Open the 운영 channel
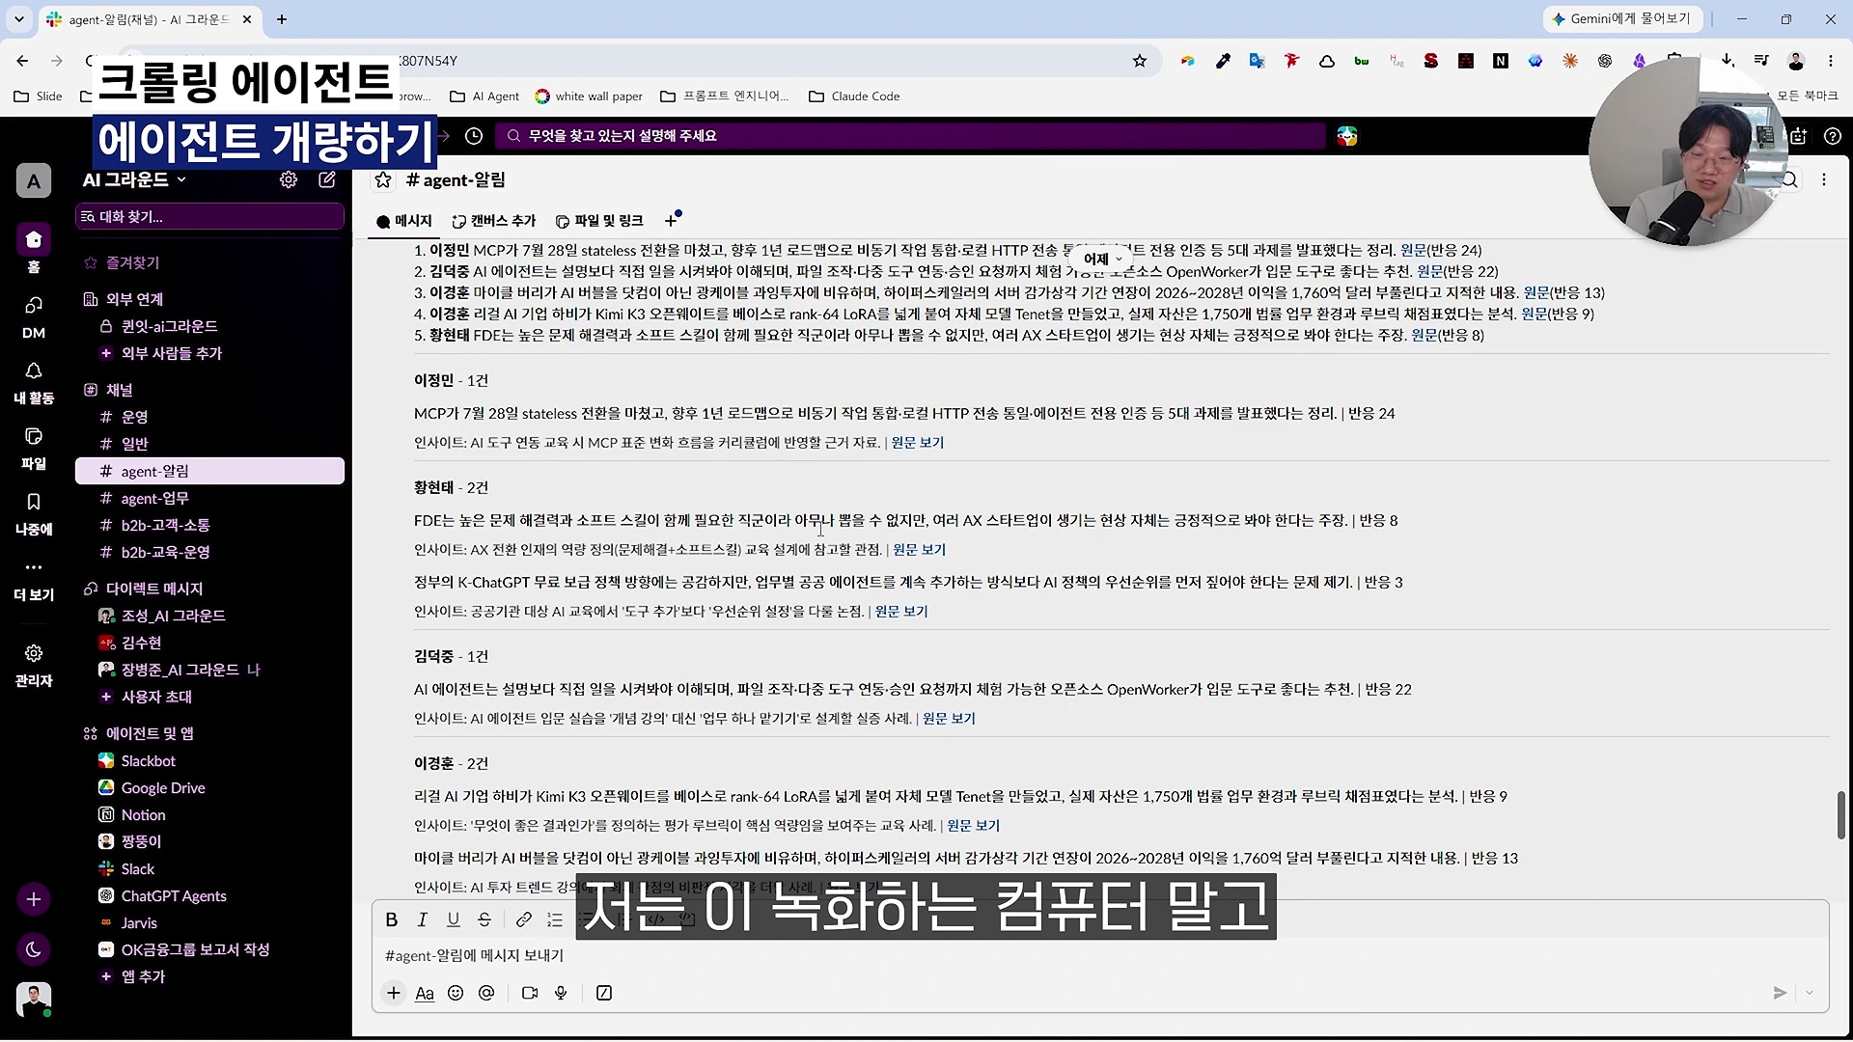 click(x=209, y=417)
